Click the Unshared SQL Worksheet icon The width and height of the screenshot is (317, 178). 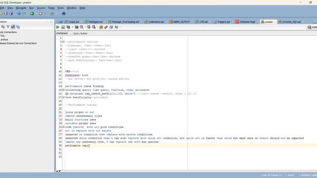tap(101, 27)
